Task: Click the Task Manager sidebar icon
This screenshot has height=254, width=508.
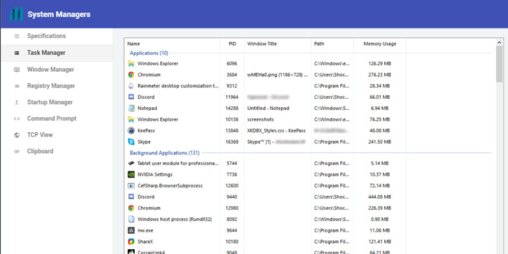Action: 16,53
